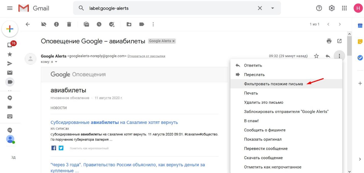Expand the search options dropdown arrow
364x173 pixels.
(272, 8)
